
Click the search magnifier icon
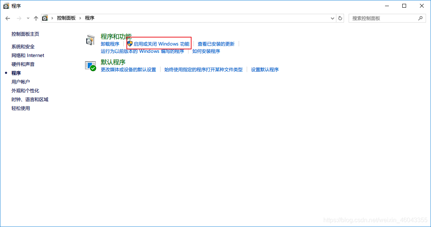420,18
